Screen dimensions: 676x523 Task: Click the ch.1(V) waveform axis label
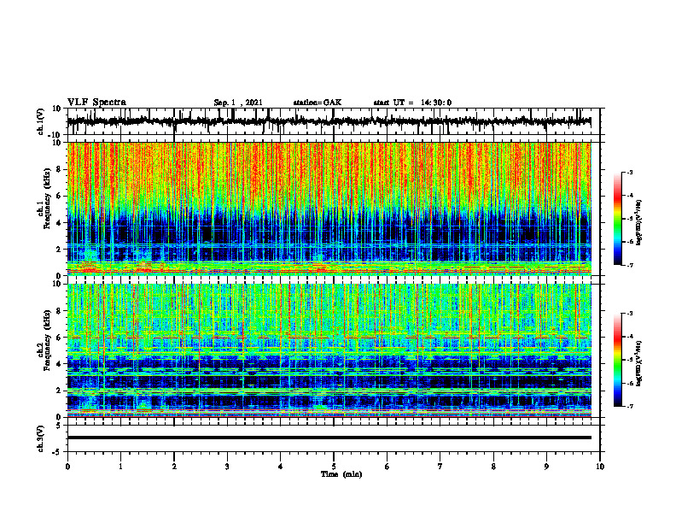(x=41, y=121)
